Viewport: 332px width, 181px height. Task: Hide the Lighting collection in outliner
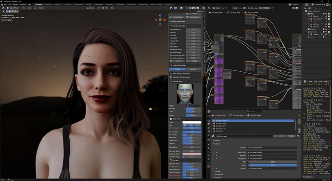[x=326, y=24]
